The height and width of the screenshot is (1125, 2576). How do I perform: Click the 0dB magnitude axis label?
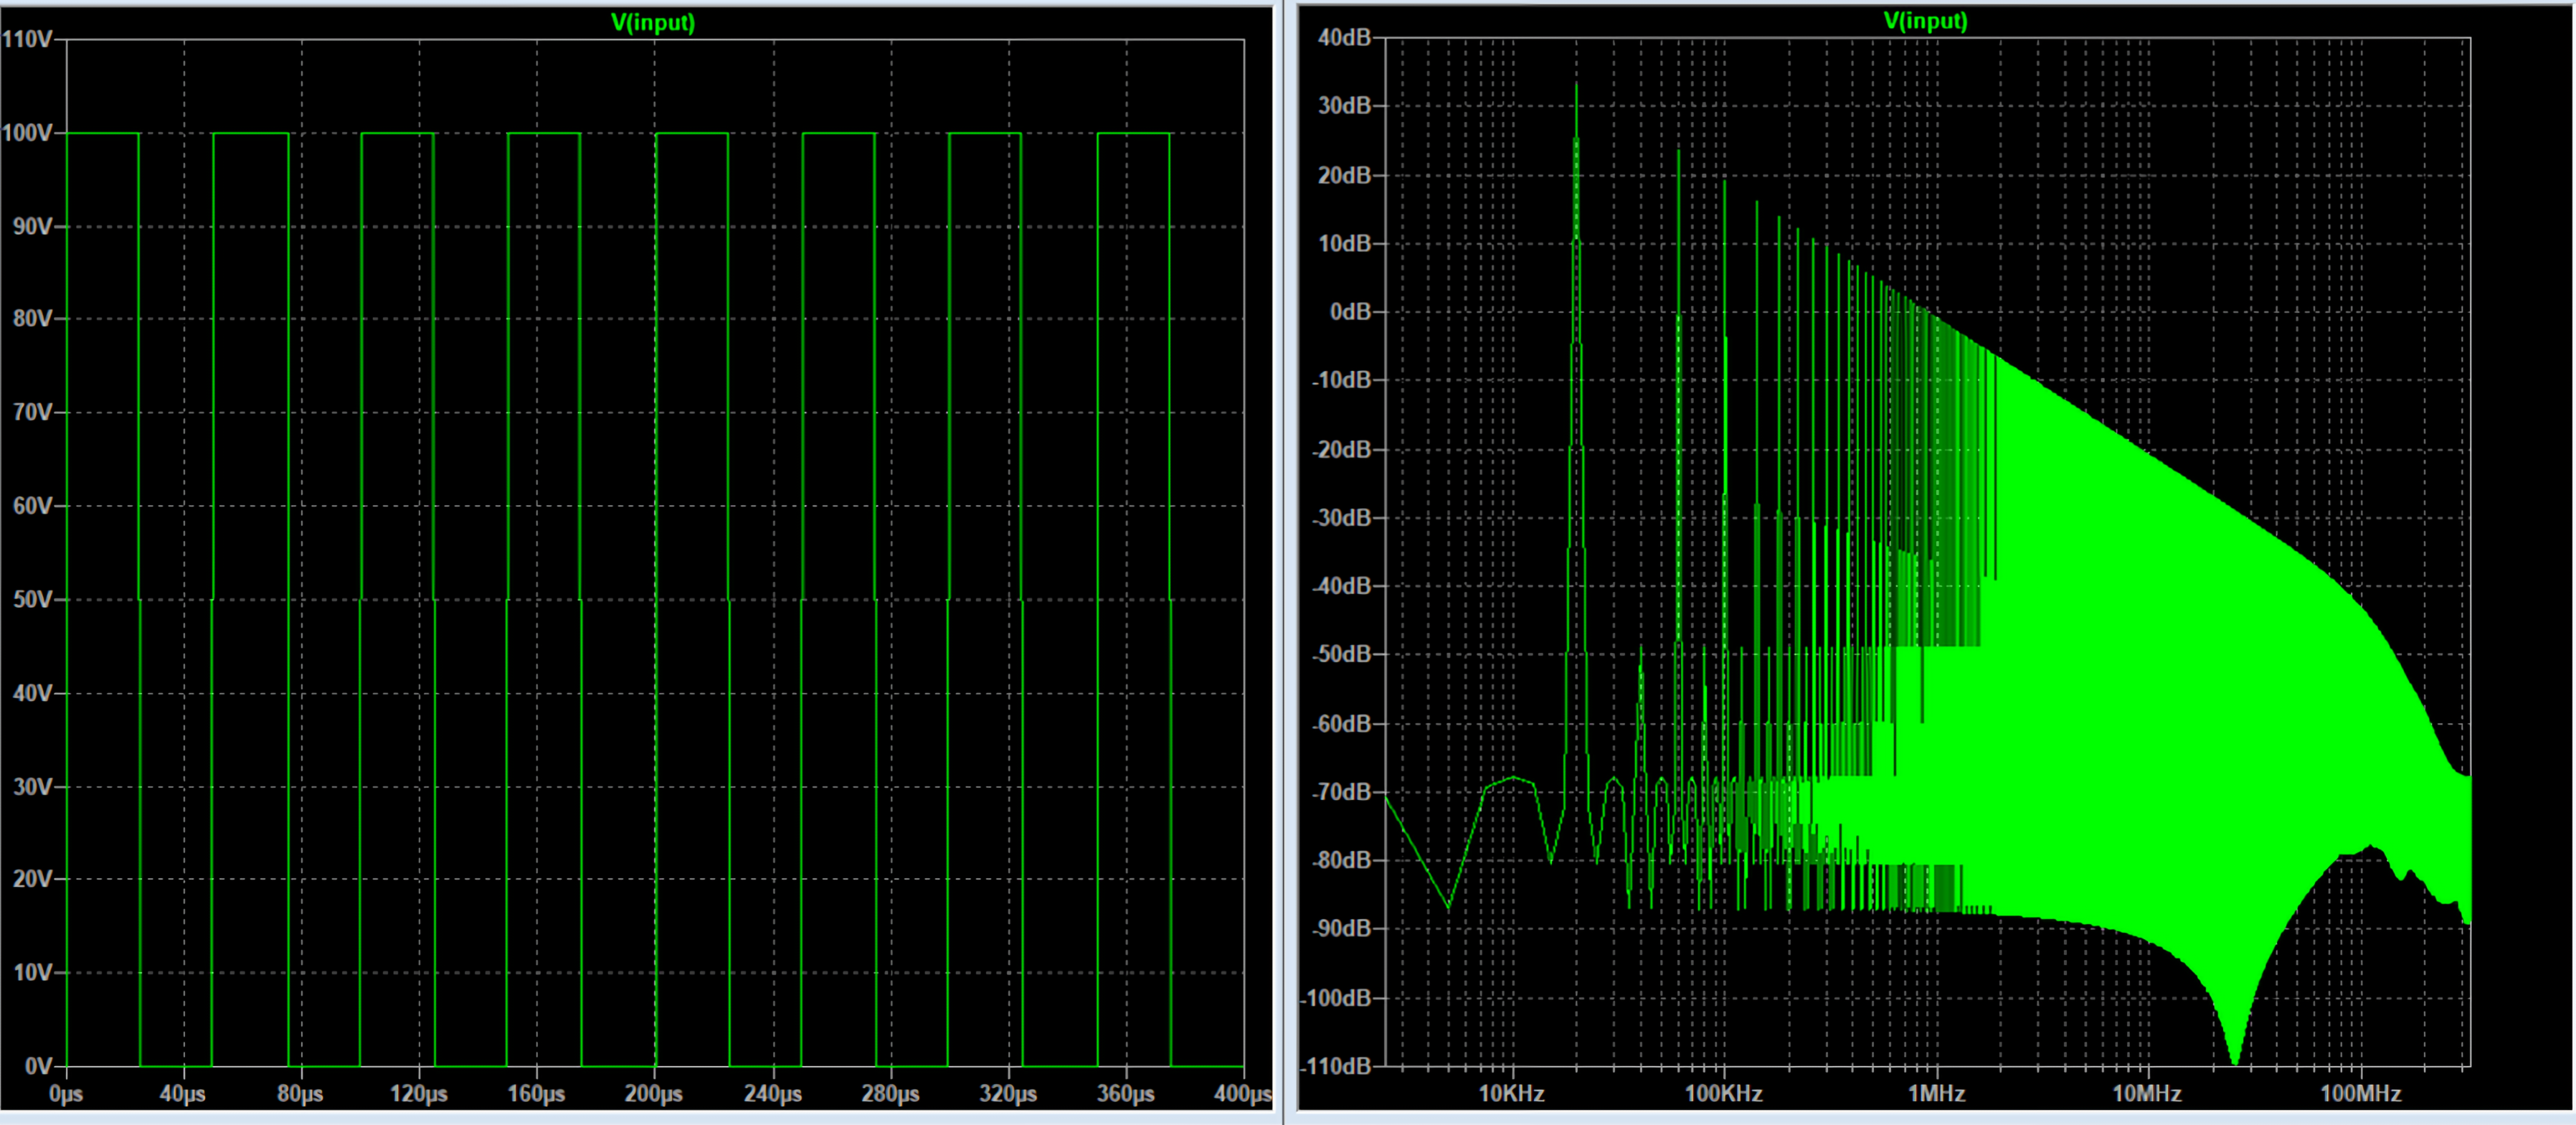1350,311
